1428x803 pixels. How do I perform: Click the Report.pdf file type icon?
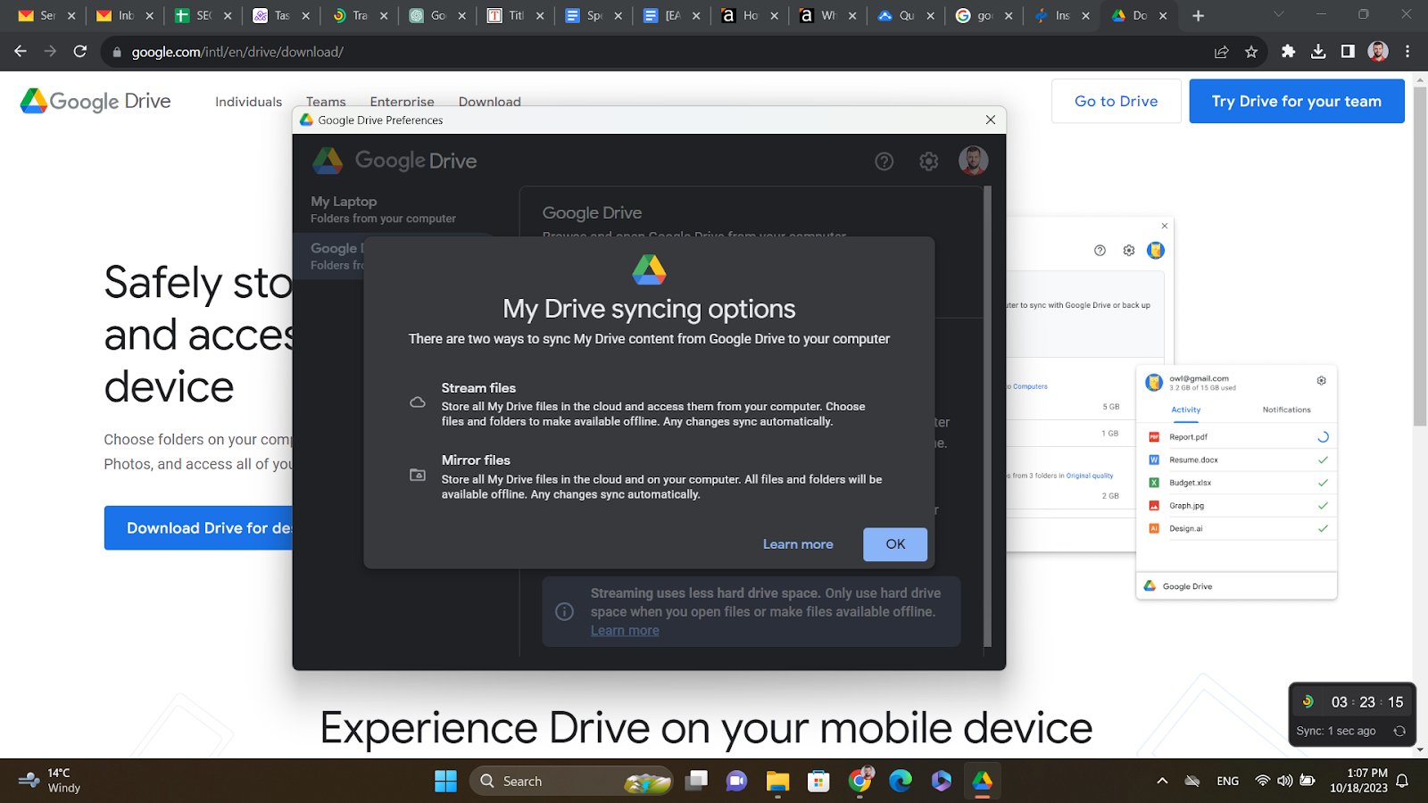point(1154,436)
